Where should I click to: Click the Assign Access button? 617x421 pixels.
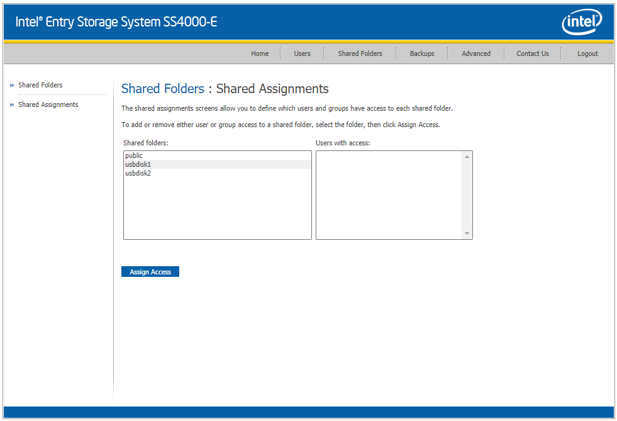(x=150, y=272)
